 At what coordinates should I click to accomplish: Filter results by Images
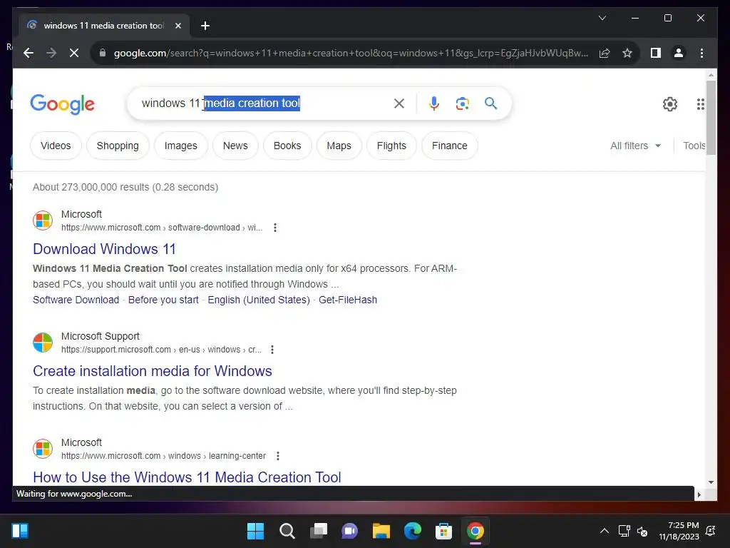coord(180,146)
